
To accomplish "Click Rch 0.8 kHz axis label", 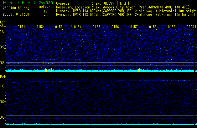I will [2, 117].
